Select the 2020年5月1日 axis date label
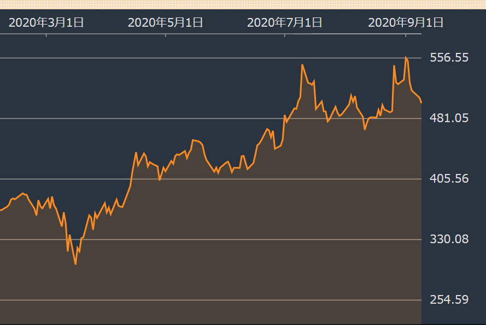The image size is (486, 325). [166, 22]
